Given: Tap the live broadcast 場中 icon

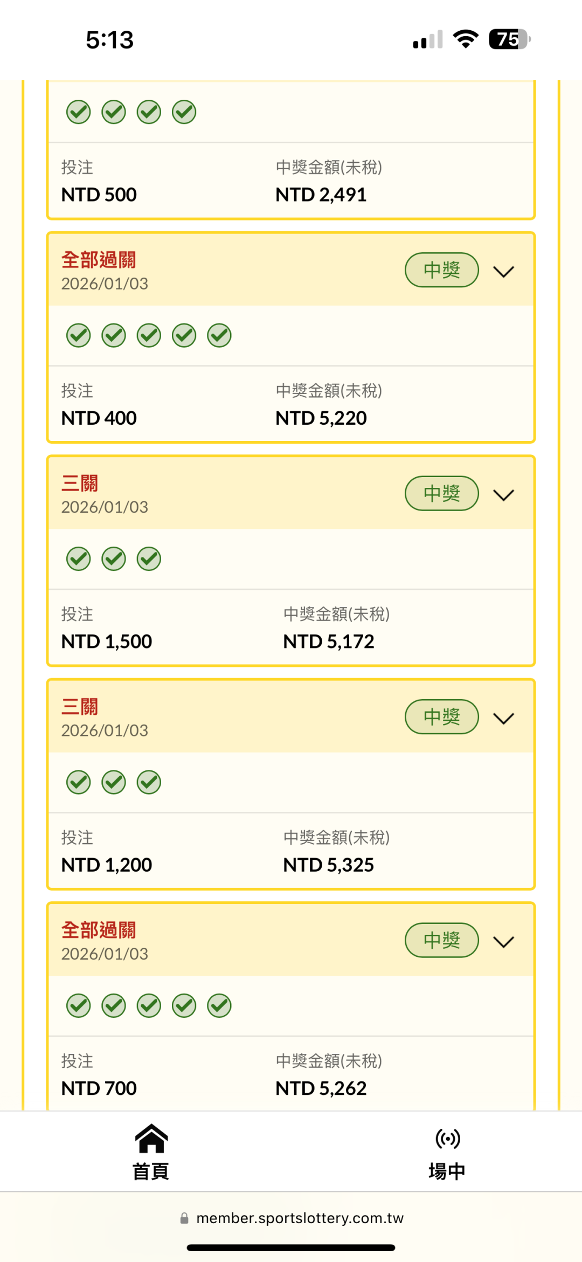Looking at the screenshot, I should coord(448,1139).
